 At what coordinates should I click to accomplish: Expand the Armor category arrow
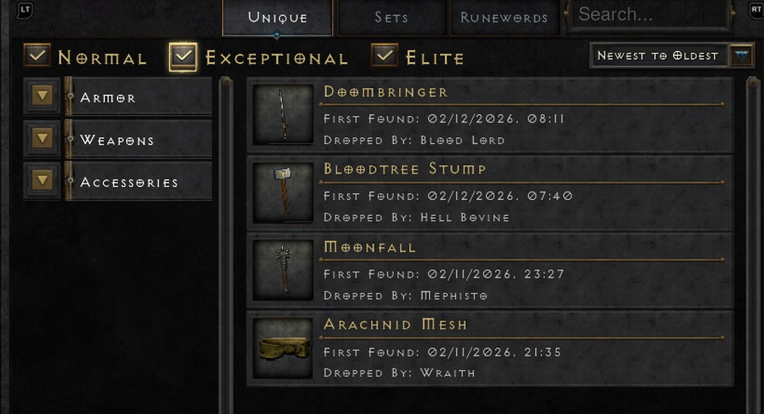(43, 96)
